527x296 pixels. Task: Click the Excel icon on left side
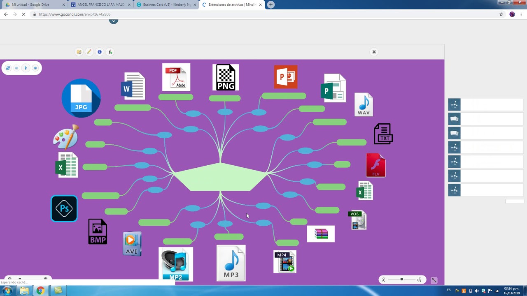tap(67, 165)
